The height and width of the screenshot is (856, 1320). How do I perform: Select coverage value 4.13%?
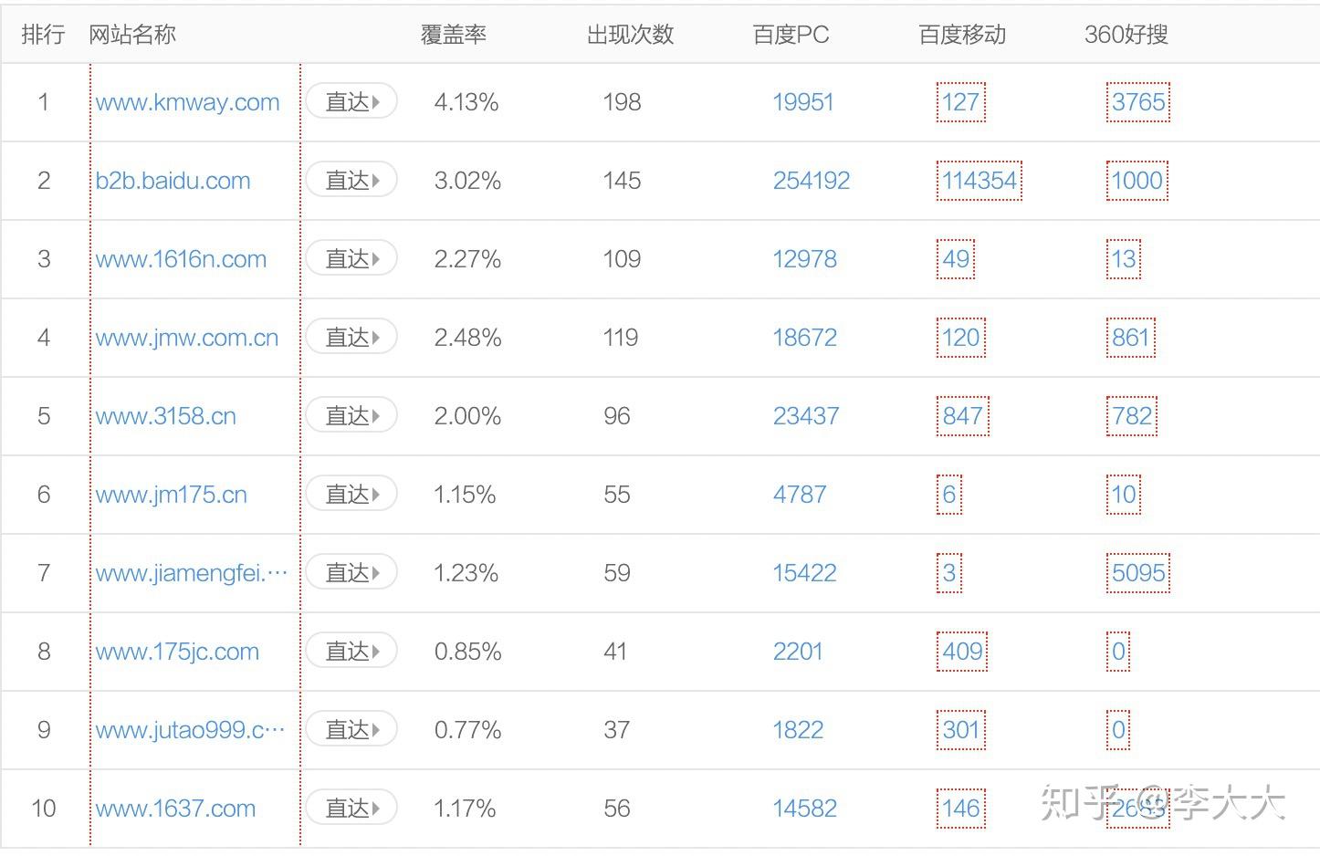tap(466, 102)
